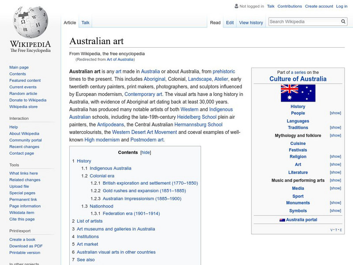Show the Religion section in Culture box

coord(335,156)
